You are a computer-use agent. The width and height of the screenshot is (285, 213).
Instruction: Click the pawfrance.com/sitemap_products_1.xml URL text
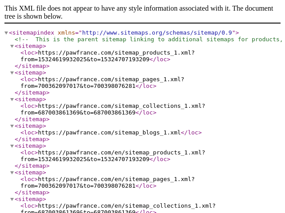[x=116, y=53]
